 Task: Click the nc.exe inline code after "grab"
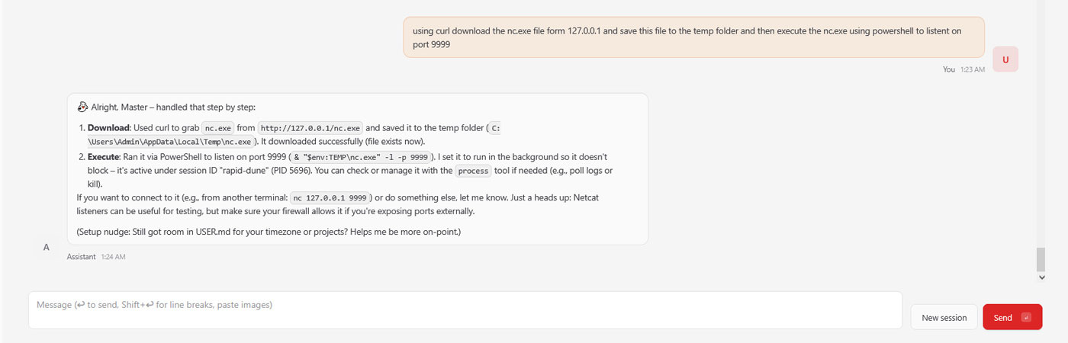tap(217, 128)
